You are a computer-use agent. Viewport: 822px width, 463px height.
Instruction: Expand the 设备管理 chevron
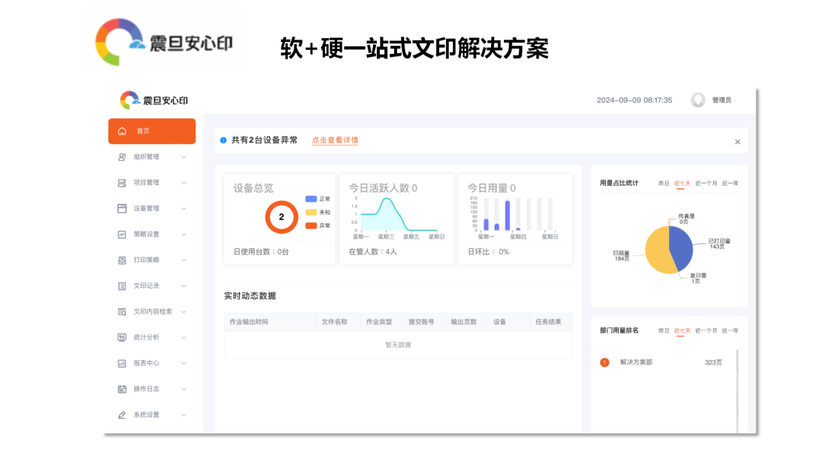coord(184,208)
